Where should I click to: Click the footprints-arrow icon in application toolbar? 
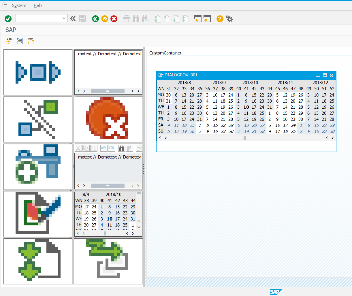(x=9, y=41)
